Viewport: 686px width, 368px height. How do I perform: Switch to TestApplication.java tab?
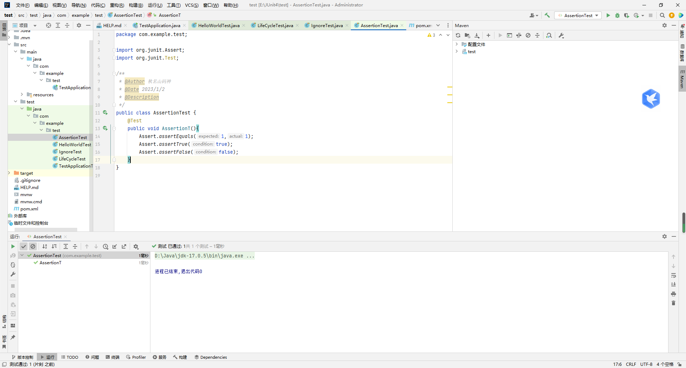click(x=159, y=25)
